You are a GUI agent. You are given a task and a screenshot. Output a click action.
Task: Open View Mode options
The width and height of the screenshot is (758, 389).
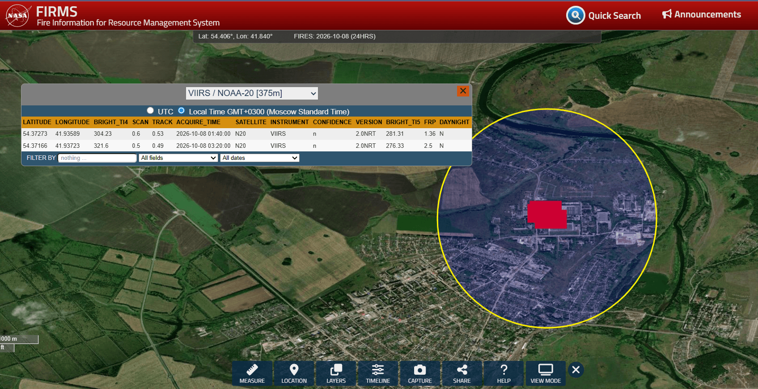point(546,373)
